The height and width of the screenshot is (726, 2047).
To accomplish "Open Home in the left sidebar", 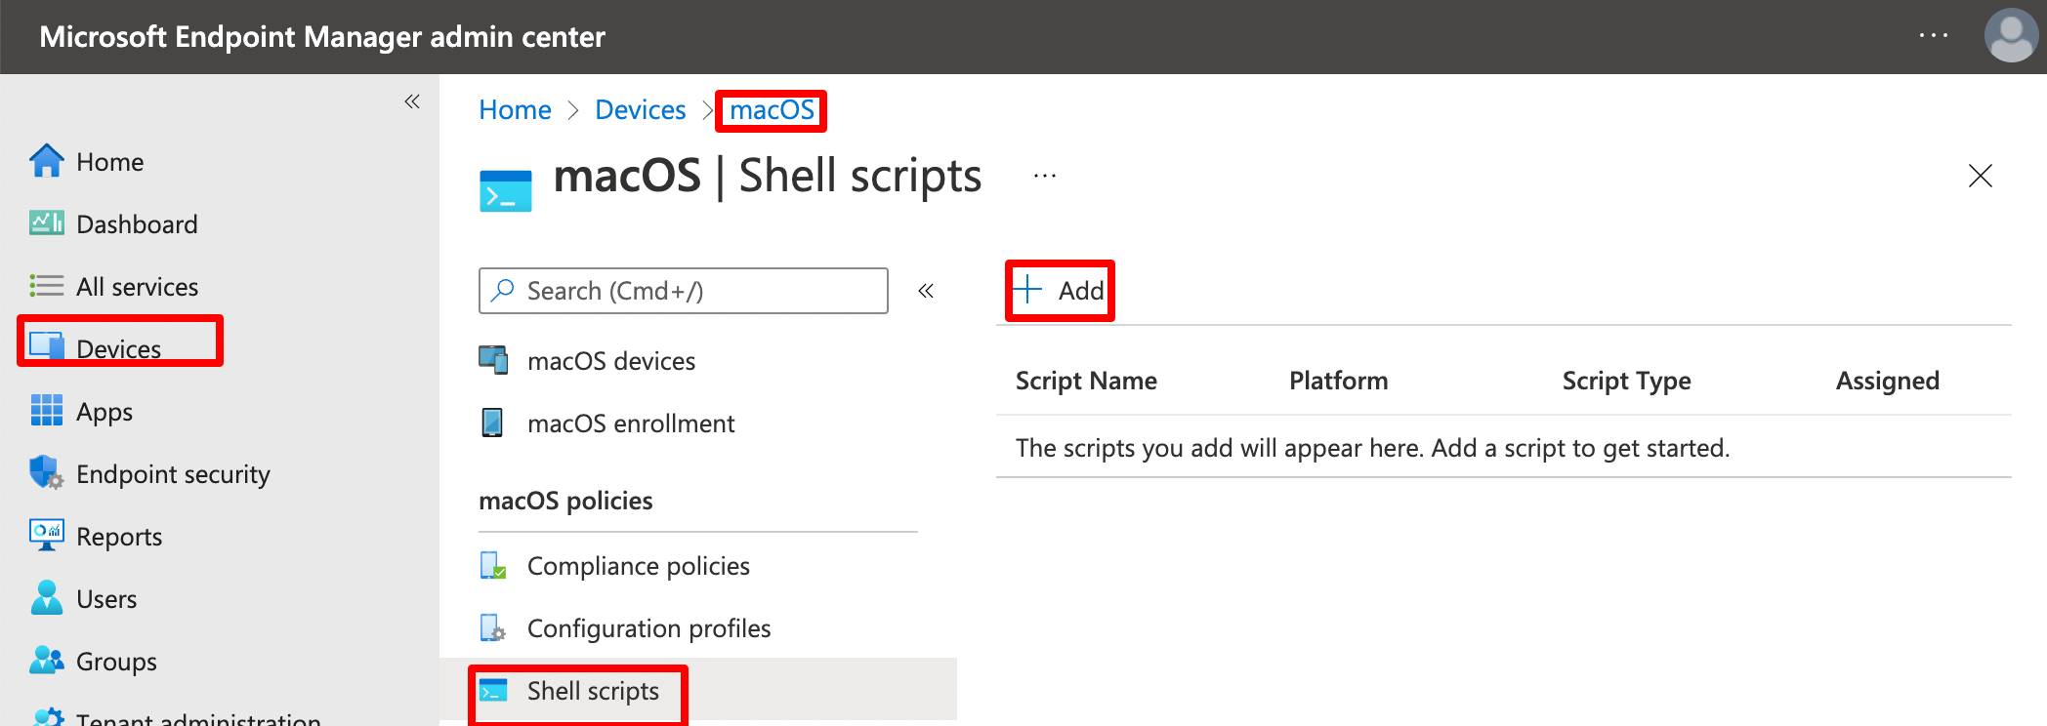I will tap(109, 162).
